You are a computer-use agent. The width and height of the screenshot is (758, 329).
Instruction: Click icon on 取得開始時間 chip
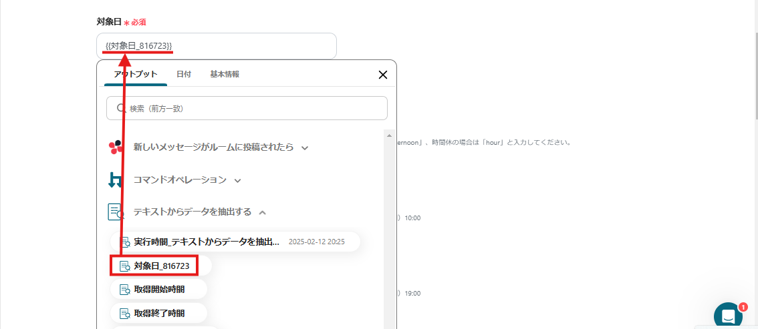125,290
